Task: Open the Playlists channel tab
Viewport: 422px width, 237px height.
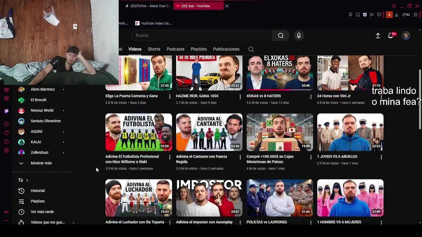Action: [x=198, y=49]
